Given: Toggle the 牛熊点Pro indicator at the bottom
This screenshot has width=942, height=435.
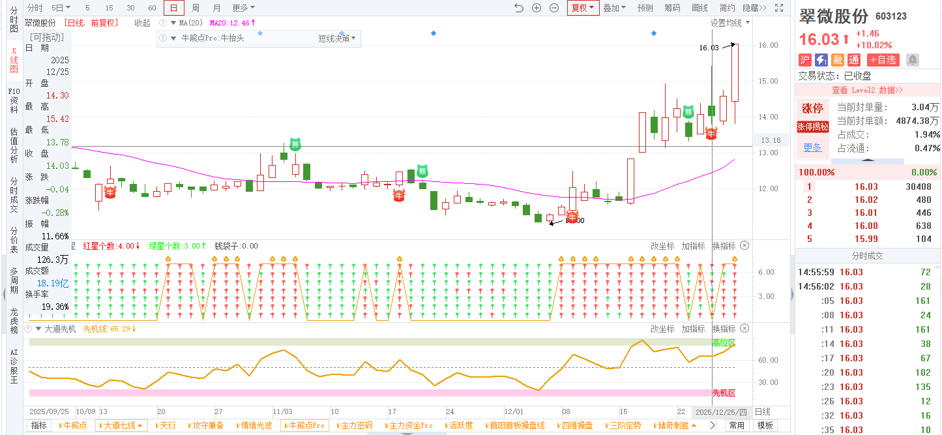Looking at the screenshot, I should [x=305, y=425].
